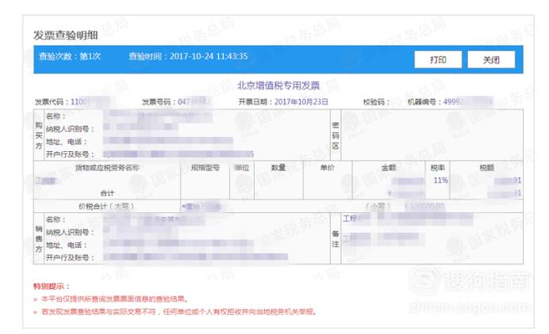
Task: Click the buyer's 纳税人识别号 label
Action: 70,129
